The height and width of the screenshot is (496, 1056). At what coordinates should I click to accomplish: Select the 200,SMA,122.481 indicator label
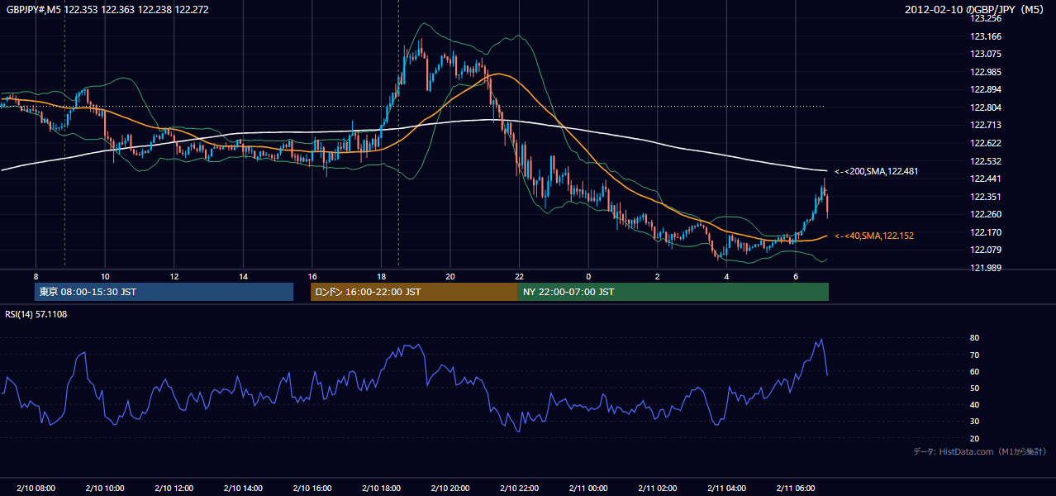tap(876, 171)
